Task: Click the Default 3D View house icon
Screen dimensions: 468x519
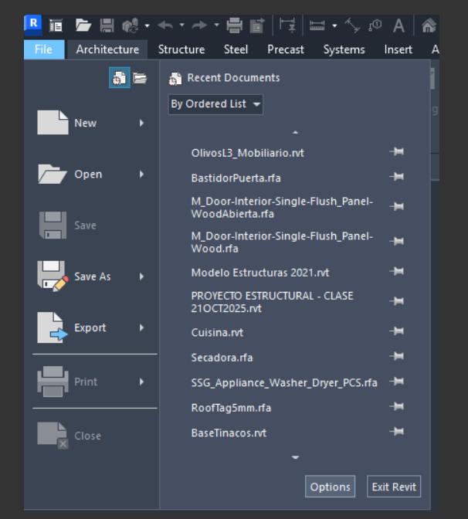Action: (x=429, y=25)
